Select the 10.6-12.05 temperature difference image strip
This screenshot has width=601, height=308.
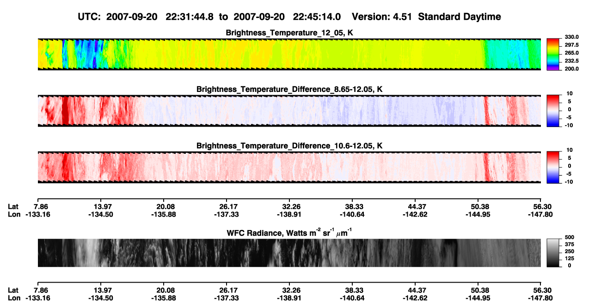(x=289, y=167)
